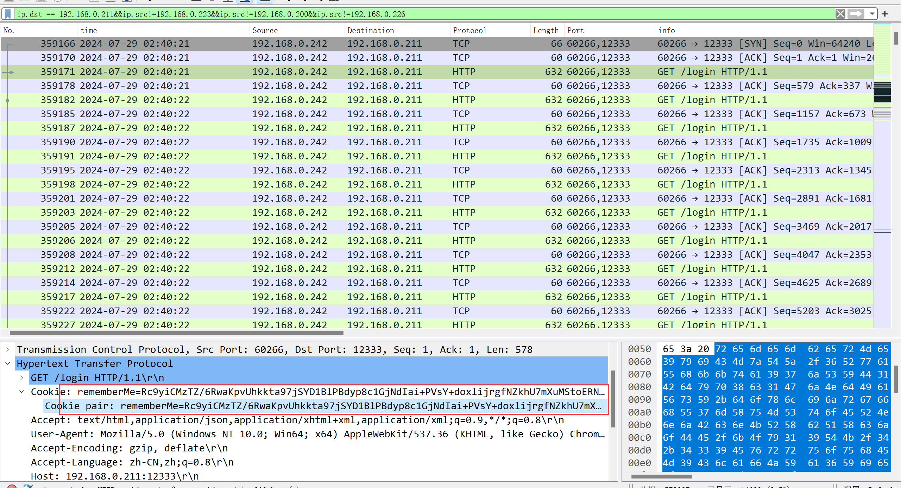
Task: Collapse the Hypertext Transfer Protocol tree node
Action: click(x=8, y=364)
